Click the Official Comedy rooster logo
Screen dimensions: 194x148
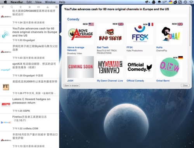[140, 67]
